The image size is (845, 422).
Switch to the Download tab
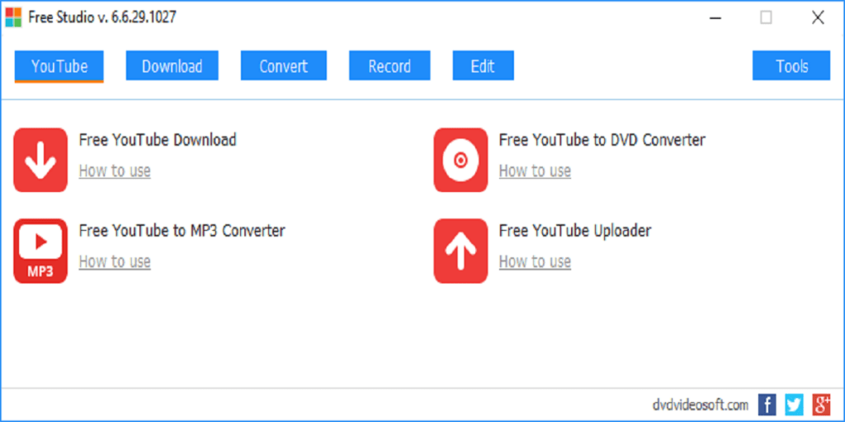172,67
